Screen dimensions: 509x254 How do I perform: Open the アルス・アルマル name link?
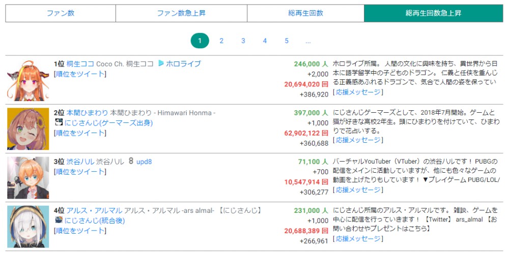(95, 211)
